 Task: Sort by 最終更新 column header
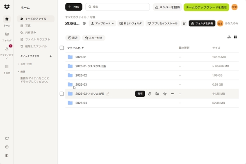pyautogui.click(x=184, y=48)
